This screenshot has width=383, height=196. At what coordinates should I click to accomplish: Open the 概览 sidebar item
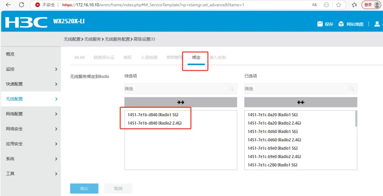(x=31, y=54)
